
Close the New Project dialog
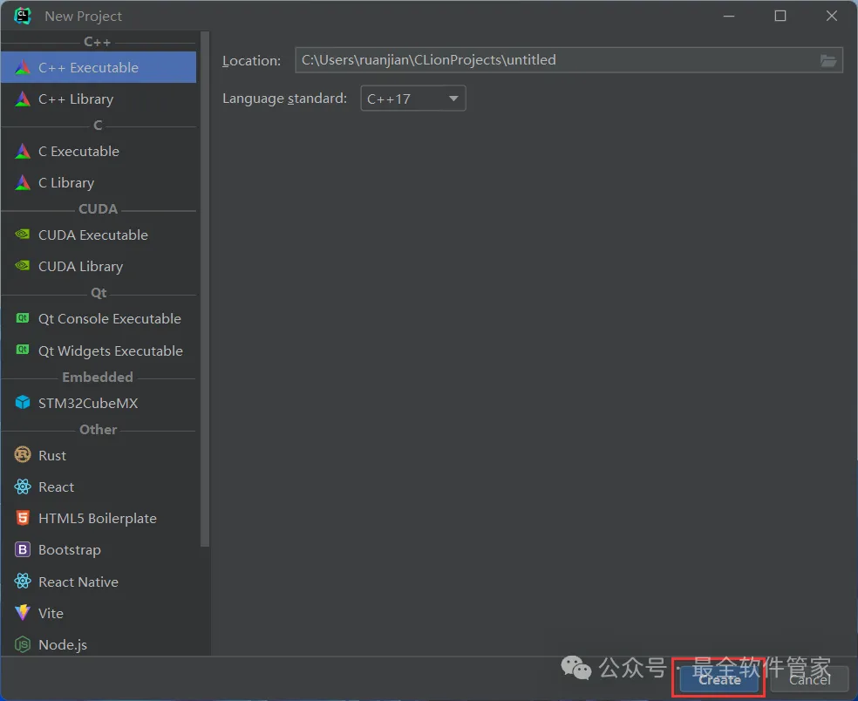click(x=832, y=16)
